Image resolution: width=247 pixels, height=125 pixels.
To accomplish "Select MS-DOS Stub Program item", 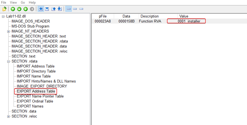I will coord(30,26).
